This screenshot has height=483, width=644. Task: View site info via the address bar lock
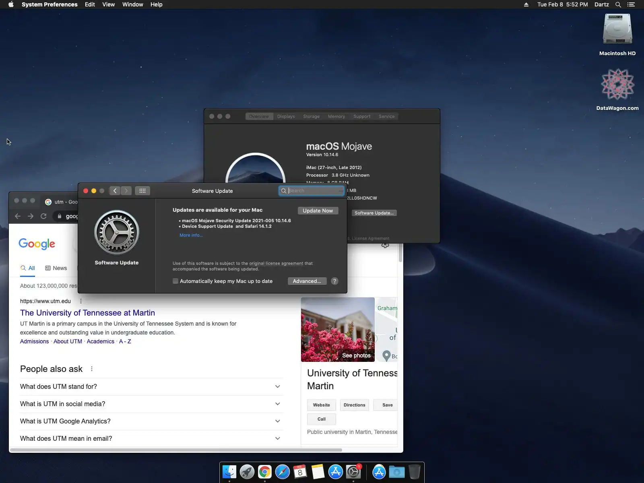click(60, 216)
